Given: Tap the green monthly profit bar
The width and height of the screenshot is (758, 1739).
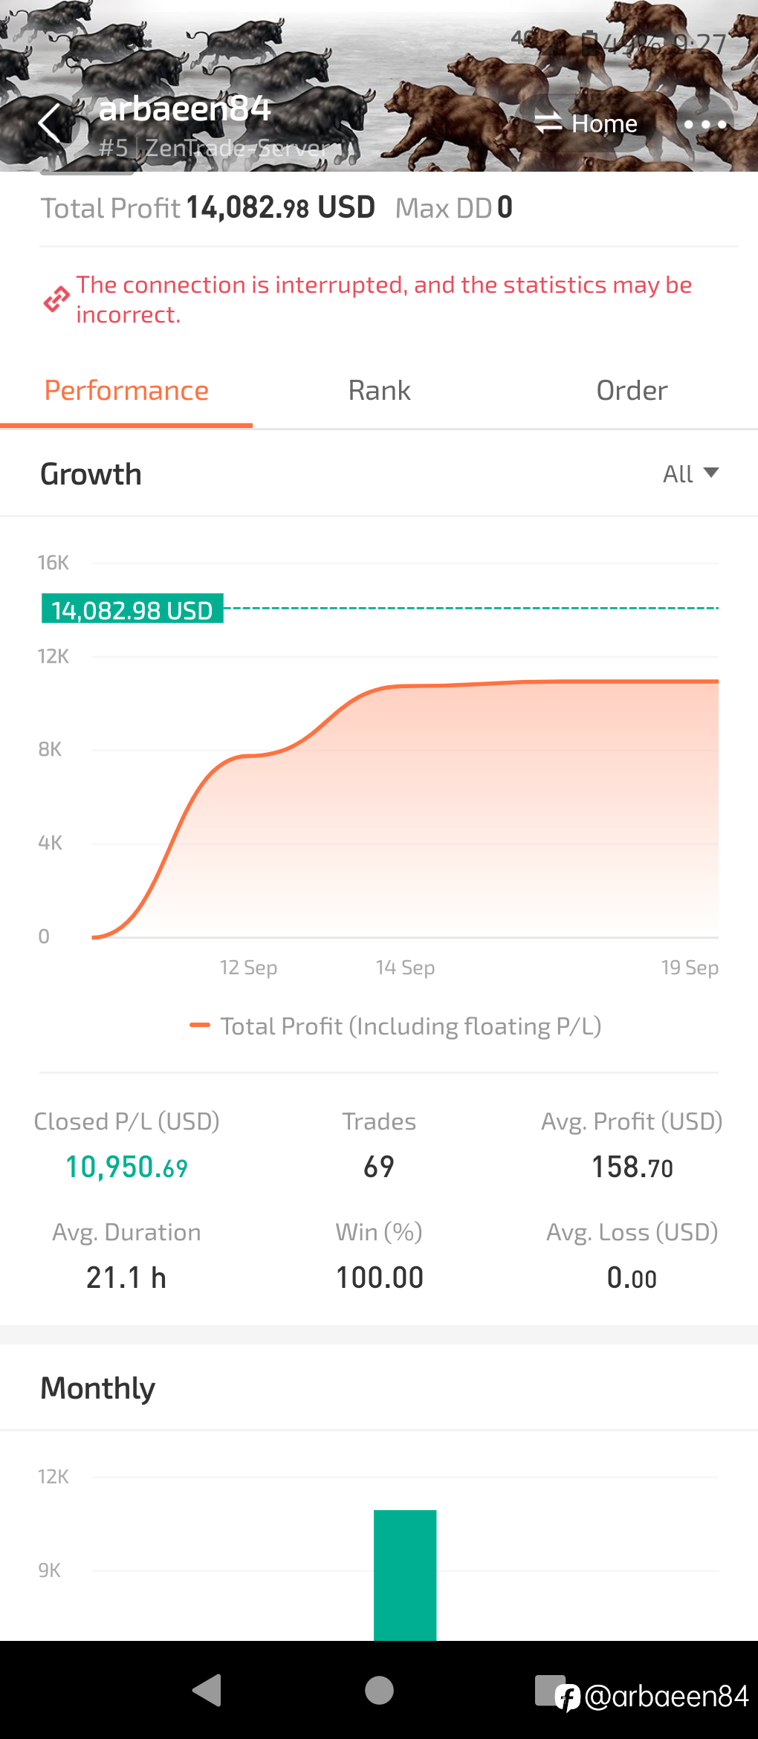Looking at the screenshot, I should tap(405, 1574).
